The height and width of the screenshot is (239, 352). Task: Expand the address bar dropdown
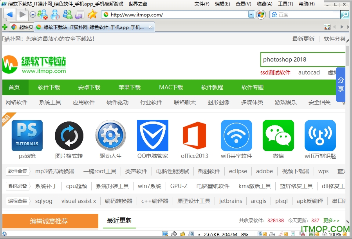pyautogui.click(x=251, y=15)
